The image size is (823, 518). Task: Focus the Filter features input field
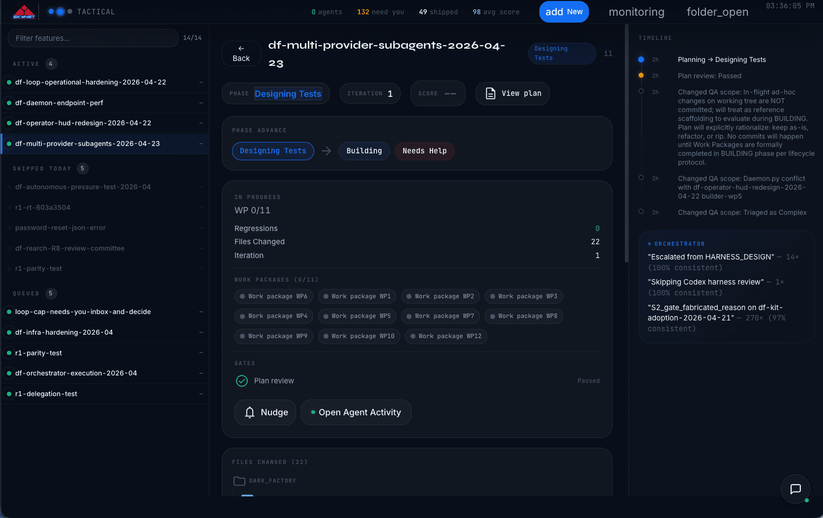(x=93, y=38)
